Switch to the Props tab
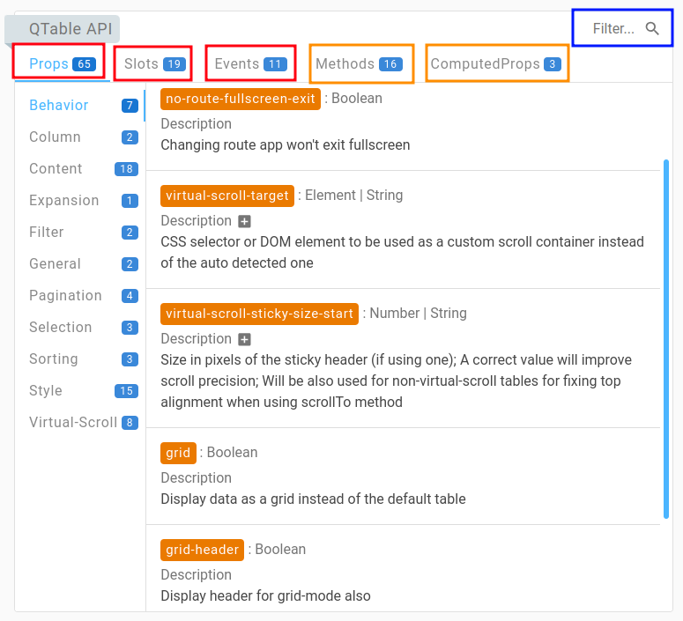The width and height of the screenshot is (683, 621). coord(61,63)
